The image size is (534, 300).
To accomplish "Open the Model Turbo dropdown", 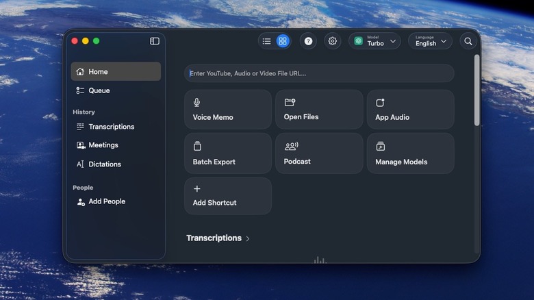I will pos(374,41).
